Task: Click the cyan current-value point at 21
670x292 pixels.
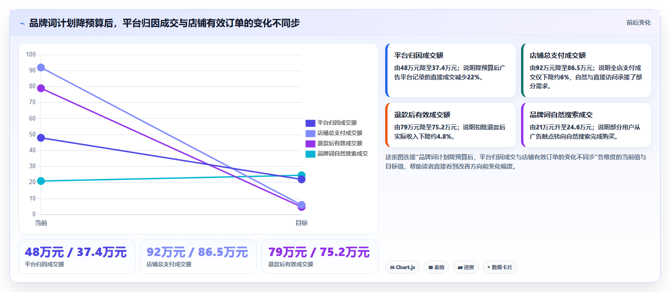Action: (x=41, y=181)
